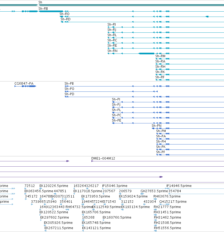
Task: Select the RH31451.5prime EST label
Action: click(x=167, y=212)
